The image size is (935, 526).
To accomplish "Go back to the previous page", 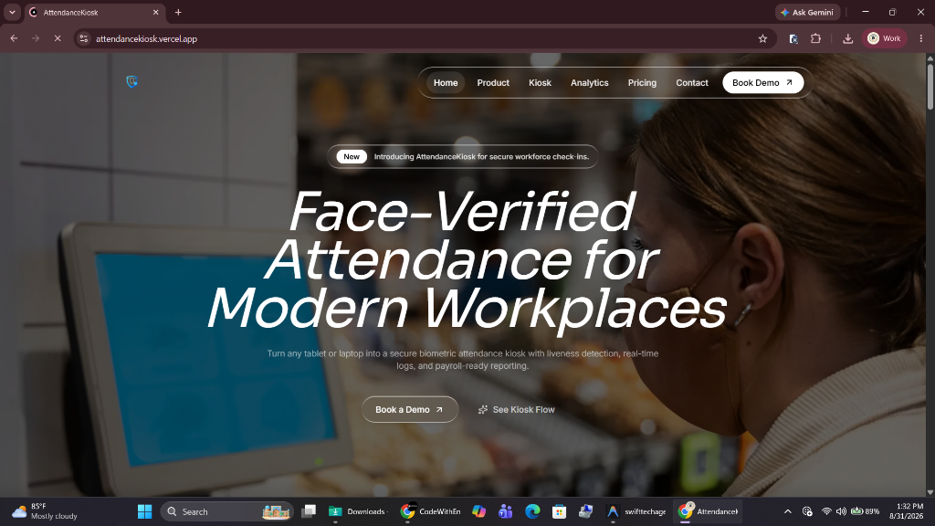I will tap(14, 38).
